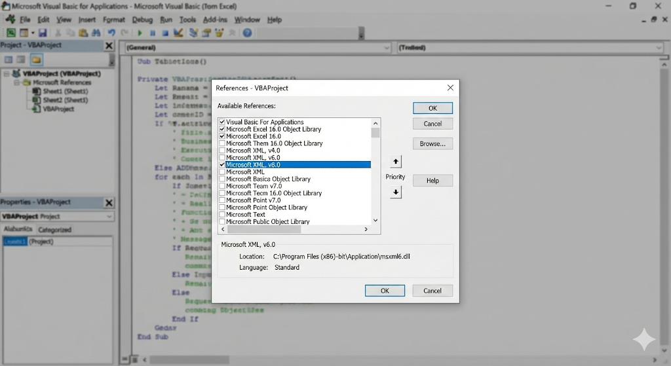Move reference priority up with arrow button
Image resolution: width=671 pixels, height=366 pixels.
click(396, 162)
